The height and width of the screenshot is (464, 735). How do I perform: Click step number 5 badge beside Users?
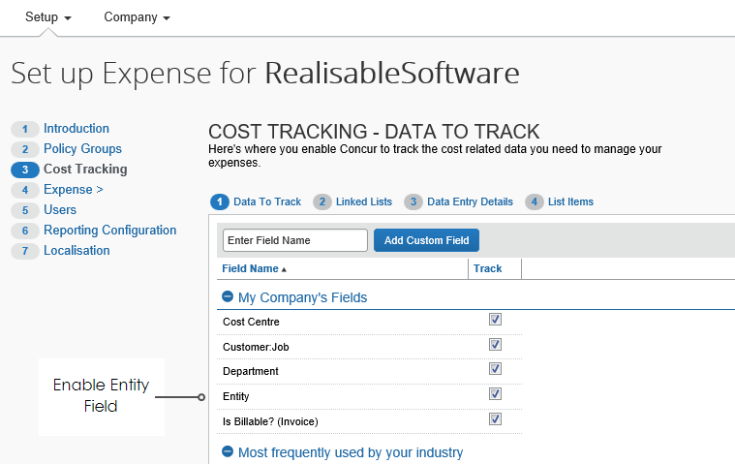point(25,210)
